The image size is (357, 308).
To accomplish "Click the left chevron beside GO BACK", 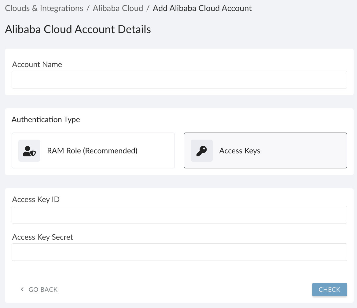I will point(22,289).
